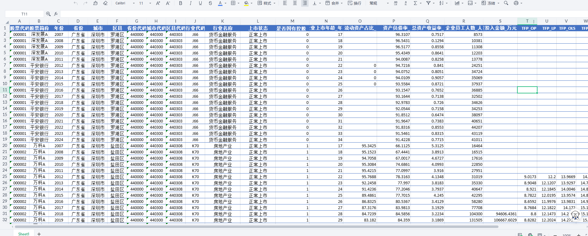Activate the format painter brush

(95, 3)
